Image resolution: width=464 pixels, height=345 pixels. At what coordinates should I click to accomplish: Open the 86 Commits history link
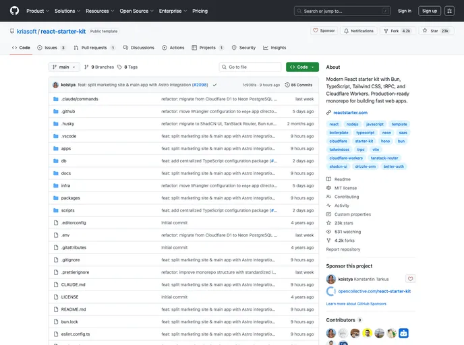(299, 85)
